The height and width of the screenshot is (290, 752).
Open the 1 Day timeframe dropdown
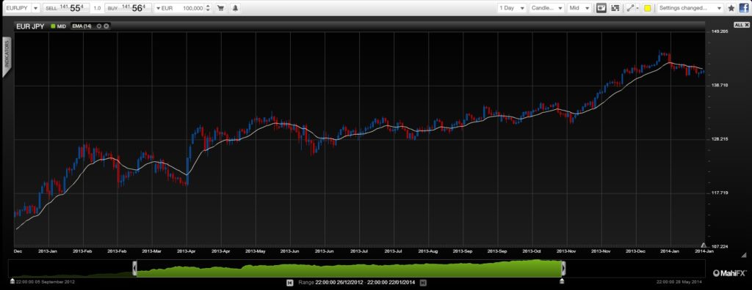512,8
